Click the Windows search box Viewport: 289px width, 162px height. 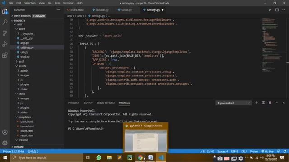[x=47, y=157]
